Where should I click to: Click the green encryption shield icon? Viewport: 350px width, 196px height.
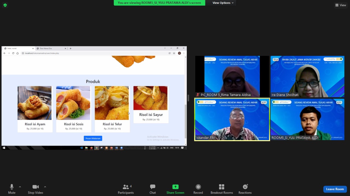click(x=5, y=5)
